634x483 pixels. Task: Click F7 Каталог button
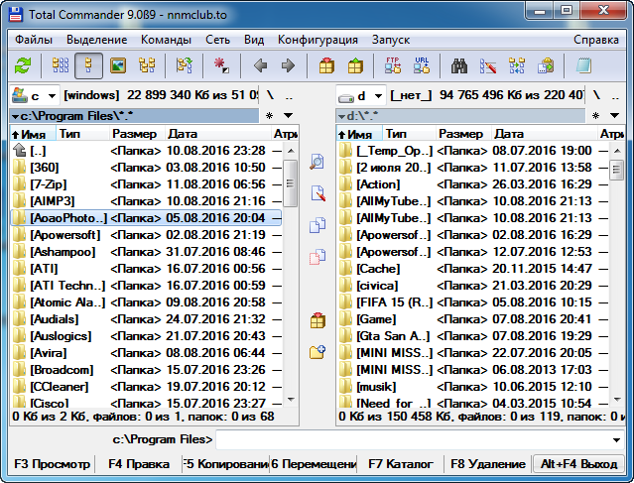pos(400,464)
